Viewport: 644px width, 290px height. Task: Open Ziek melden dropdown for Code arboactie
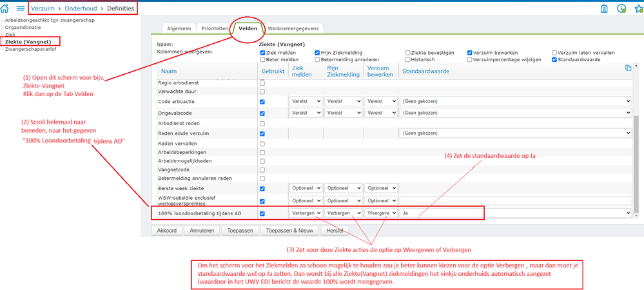click(306, 101)
